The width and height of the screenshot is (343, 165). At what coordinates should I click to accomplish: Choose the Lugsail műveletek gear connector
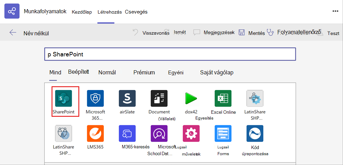click(191, 133)
